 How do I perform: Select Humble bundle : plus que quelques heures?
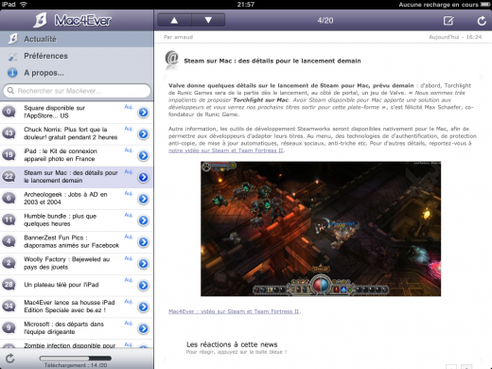(61, 220)
